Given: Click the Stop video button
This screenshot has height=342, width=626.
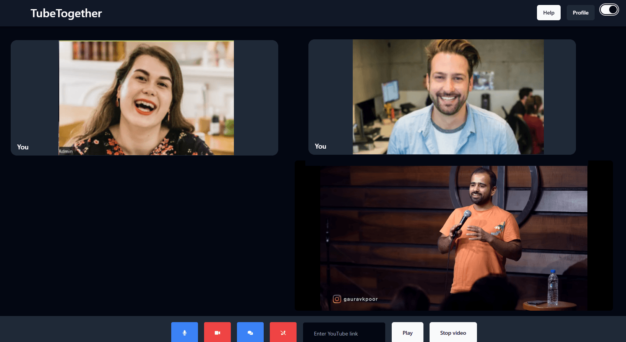Looking at the screenshot, I should click(x=453, y=332).
